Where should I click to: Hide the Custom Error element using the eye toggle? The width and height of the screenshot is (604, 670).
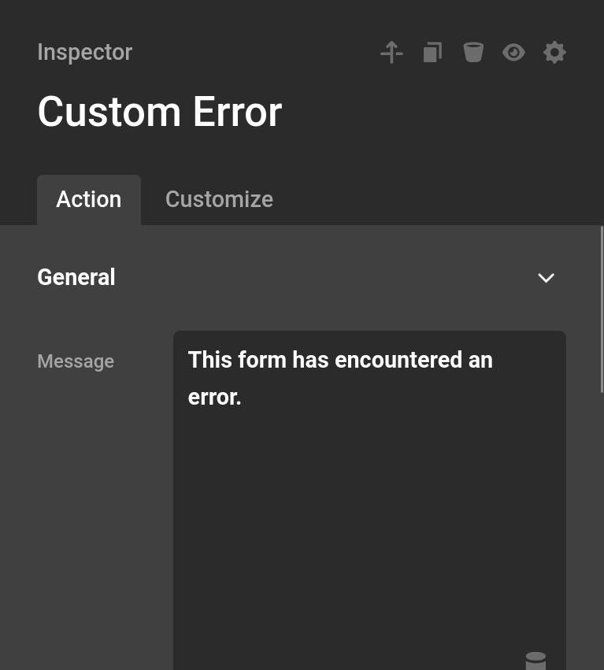(x=513, y=52)
